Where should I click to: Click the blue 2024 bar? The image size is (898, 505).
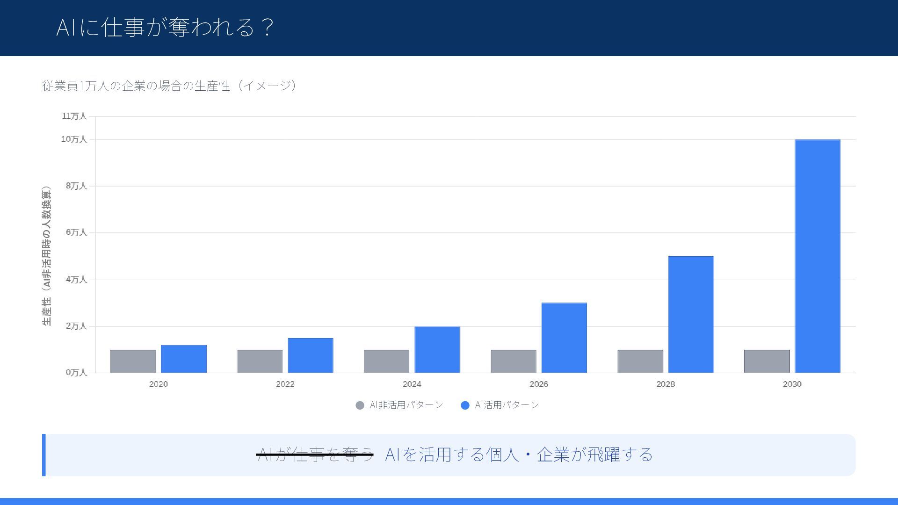tap(437, 349)
